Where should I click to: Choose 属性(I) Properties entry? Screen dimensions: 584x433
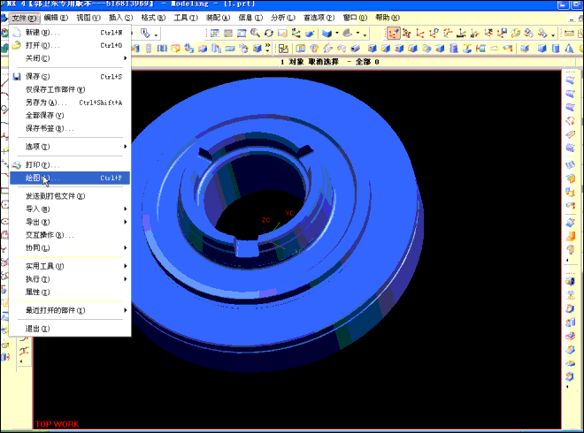70,292
